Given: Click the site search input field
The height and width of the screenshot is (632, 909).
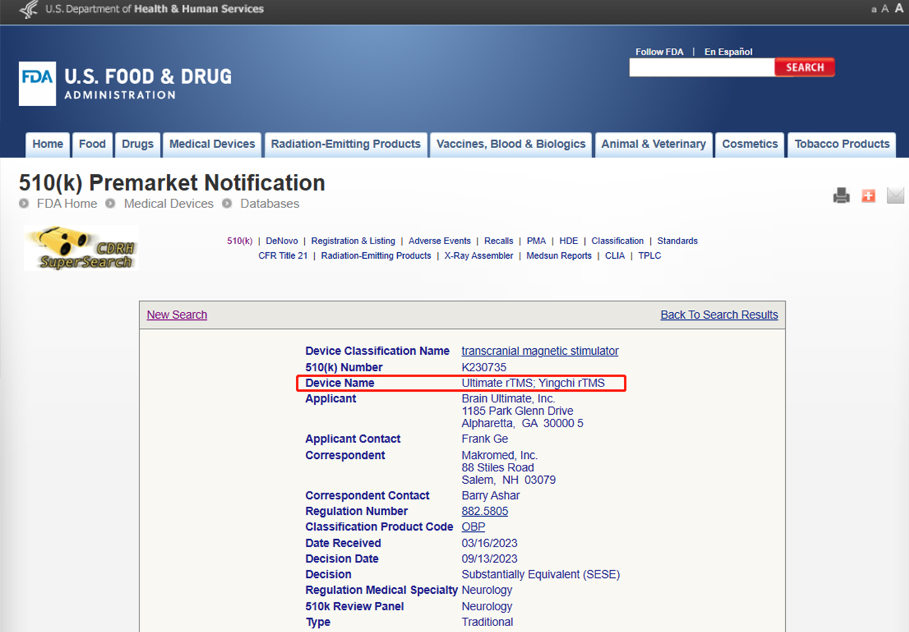Looking at the screenshot, I should coord(702,68).
